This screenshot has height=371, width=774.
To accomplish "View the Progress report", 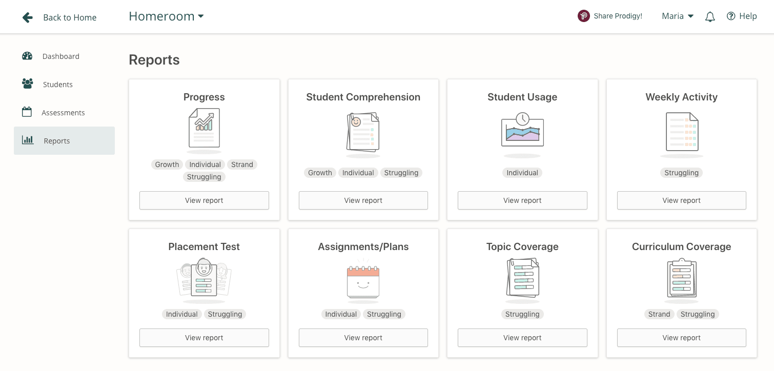I will (x=204, y=200).
